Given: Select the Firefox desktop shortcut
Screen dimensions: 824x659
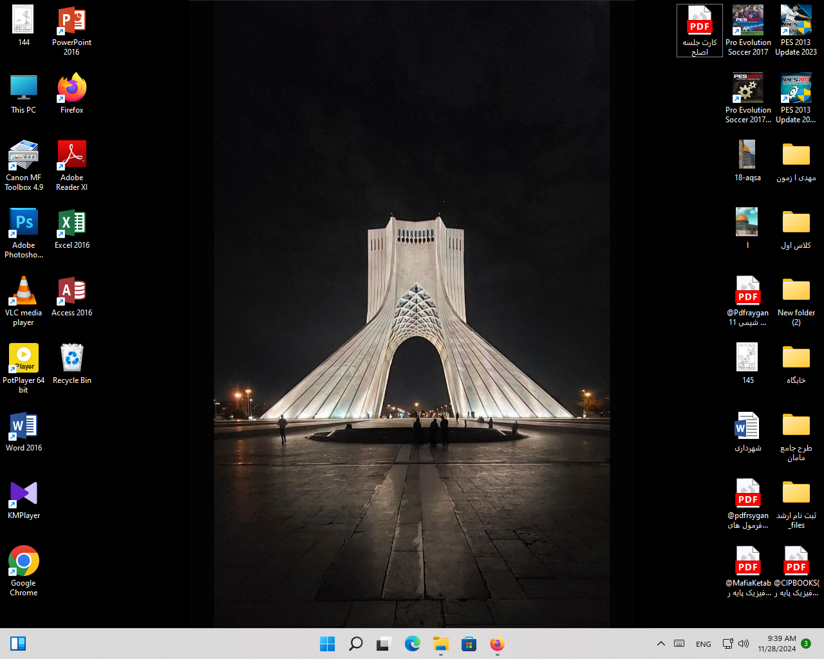Looking at the screenshot, I should (71, 93).
